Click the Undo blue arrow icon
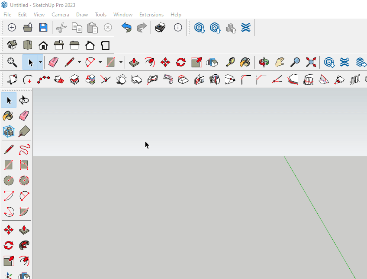 (126, 28)
